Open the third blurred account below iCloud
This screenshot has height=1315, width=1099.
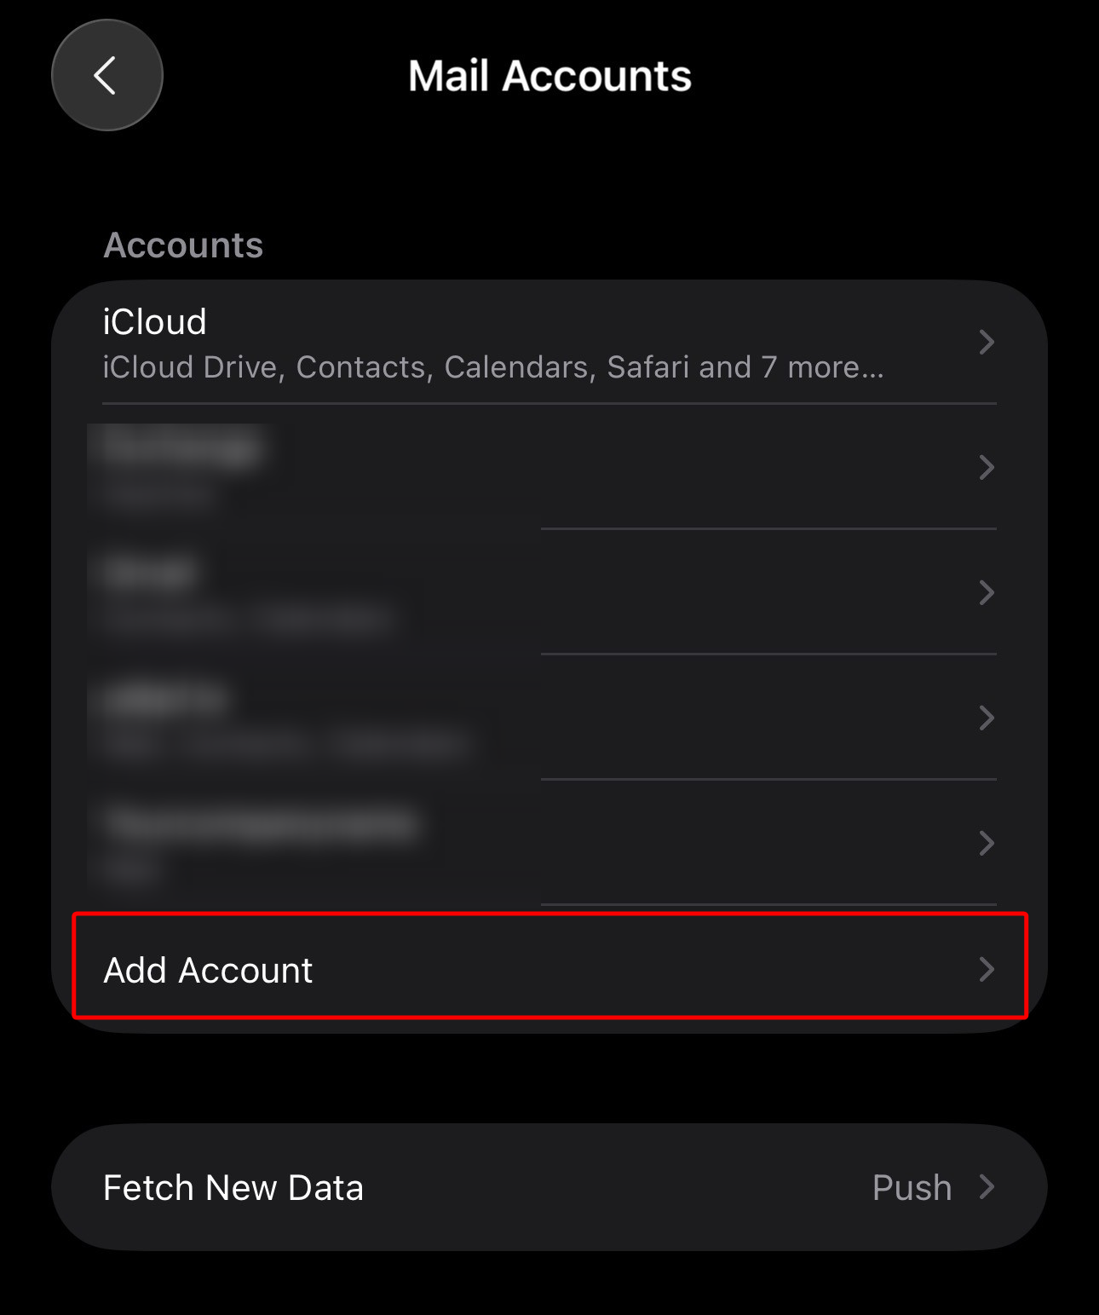pos(511,718)
